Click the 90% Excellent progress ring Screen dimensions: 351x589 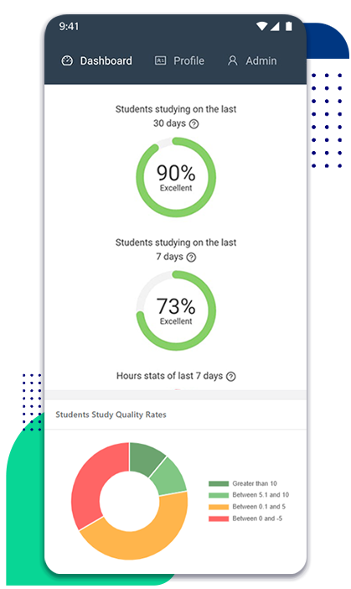[x=176, y=177]
